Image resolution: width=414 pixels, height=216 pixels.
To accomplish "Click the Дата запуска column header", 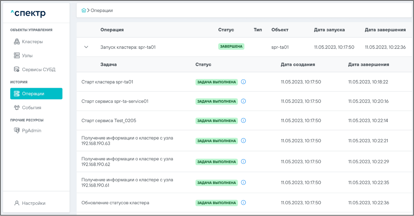I will [x=329, y=30].
